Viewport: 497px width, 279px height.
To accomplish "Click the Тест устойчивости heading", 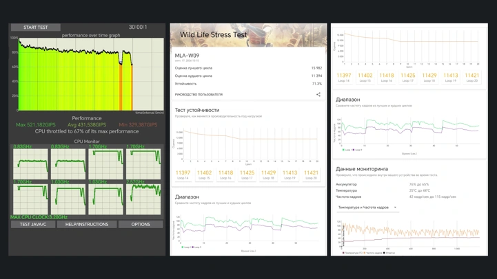I will (197, 110).
